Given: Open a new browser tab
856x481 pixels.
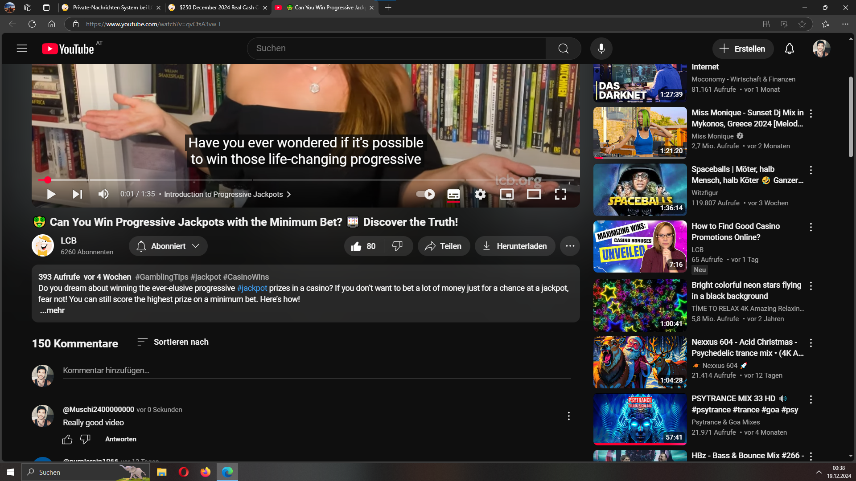Looking at the screenshot, I should (x=388, y=8).
